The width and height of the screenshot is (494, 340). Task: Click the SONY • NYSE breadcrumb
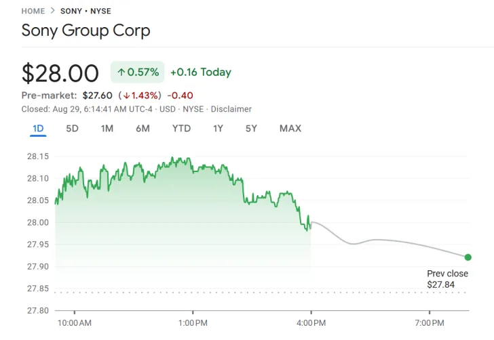[85, 12]
